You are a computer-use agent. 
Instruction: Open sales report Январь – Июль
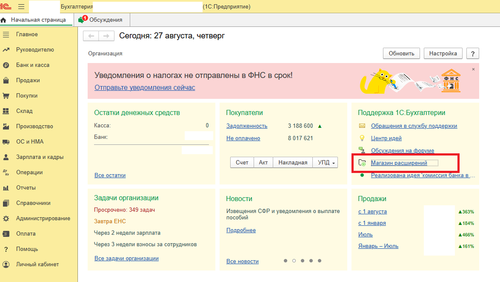pos(378,246)
